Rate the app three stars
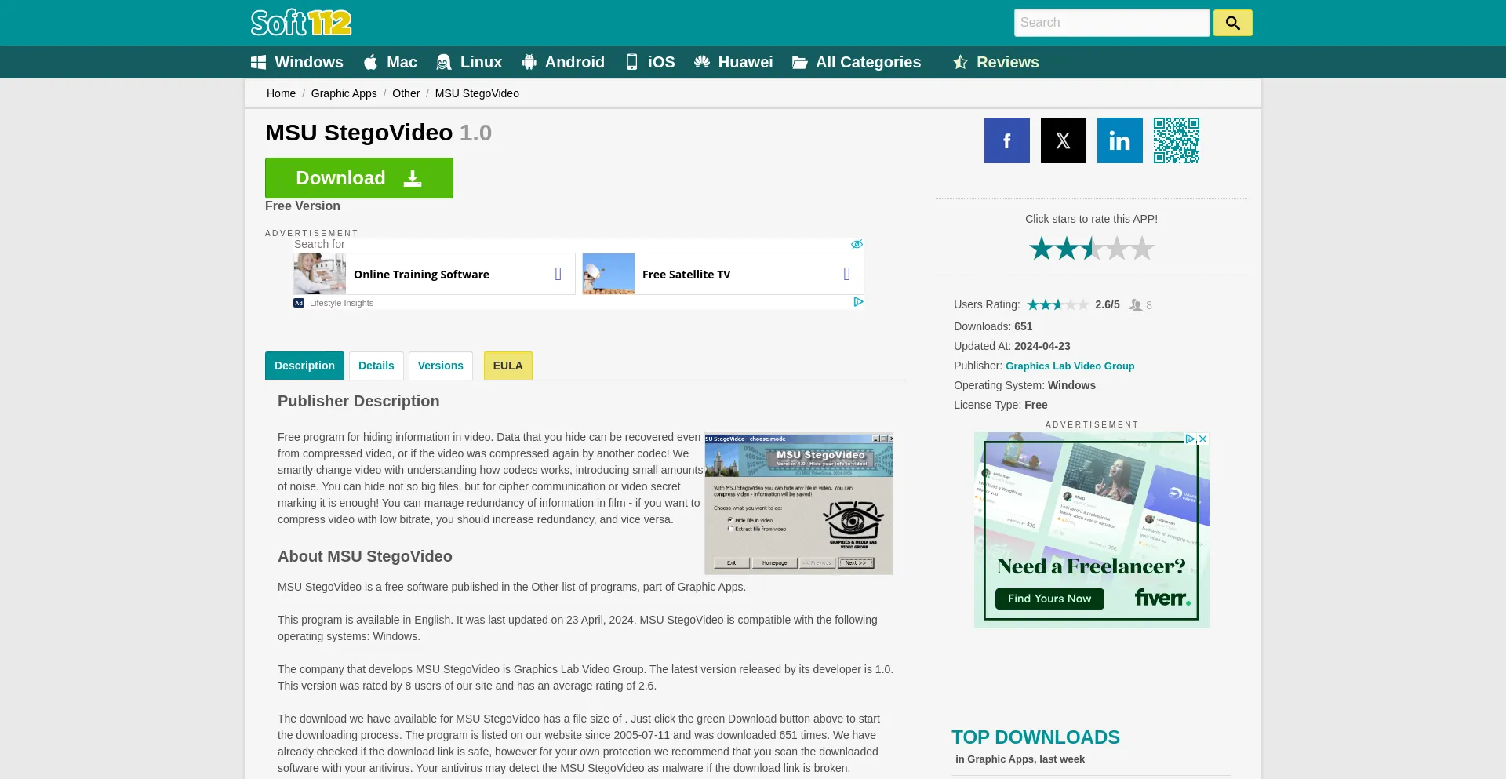This screenshot has height=779, width=1506. 1092,248
